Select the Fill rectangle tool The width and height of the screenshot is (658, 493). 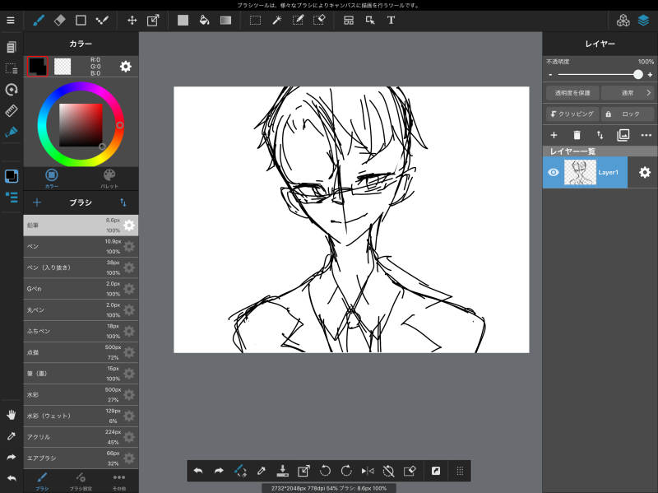click(x=183, y=20)
